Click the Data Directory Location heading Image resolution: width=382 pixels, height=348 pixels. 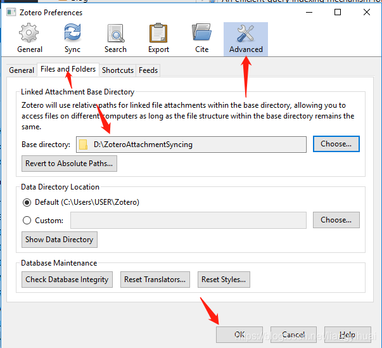(60, 187)
